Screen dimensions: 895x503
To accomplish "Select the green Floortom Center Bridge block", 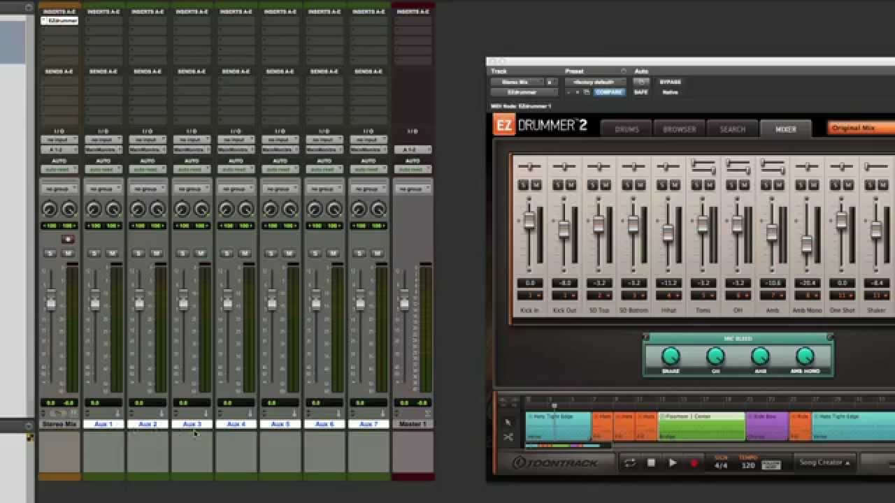I will coord(701,426).
